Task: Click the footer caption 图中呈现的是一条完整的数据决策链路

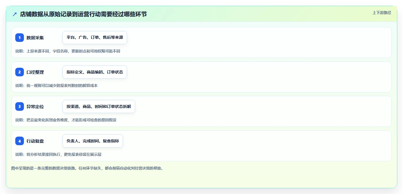Action: [87, 168]
